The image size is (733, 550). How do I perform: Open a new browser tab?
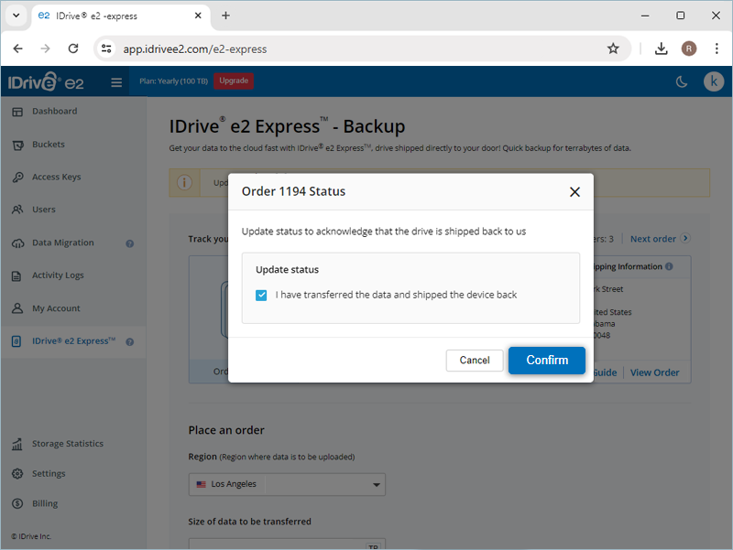(225, 16)
